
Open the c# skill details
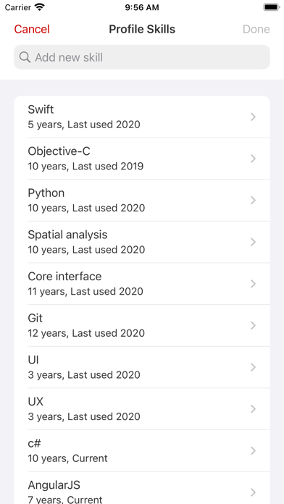142,450
